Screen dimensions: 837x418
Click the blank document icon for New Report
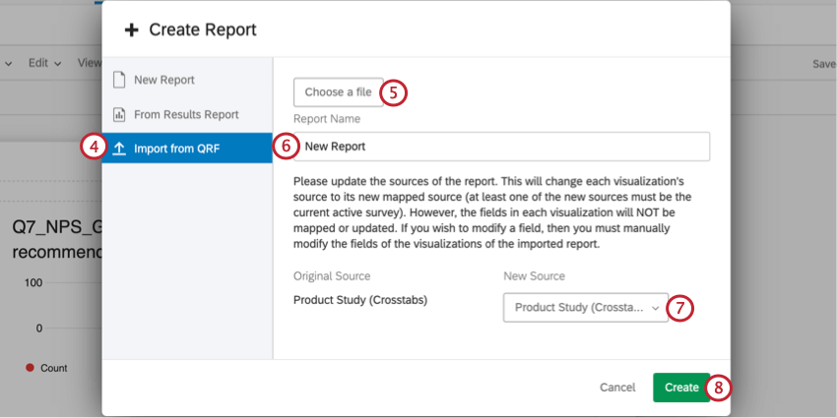click(x=119, y=80)
